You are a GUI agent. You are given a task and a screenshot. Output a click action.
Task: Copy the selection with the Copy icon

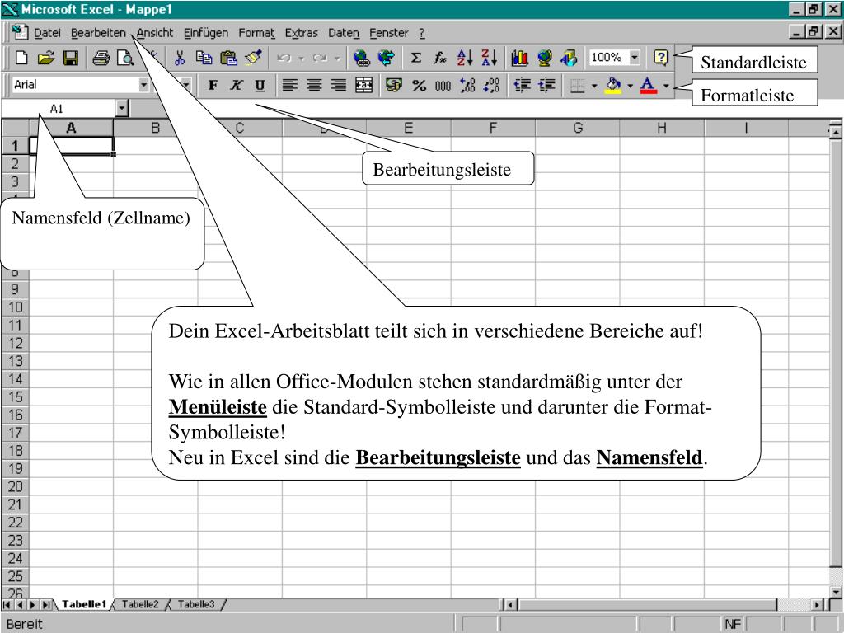(204, 58)
